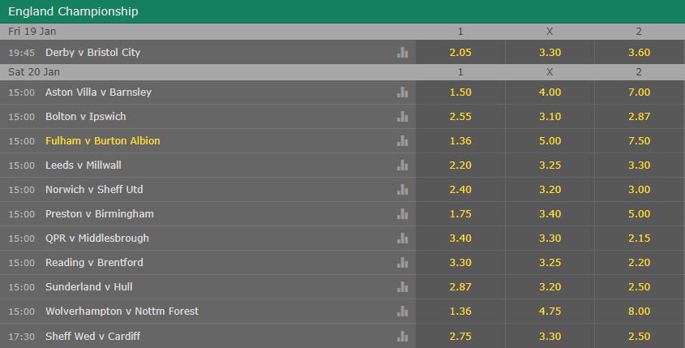Select Ipswich away win odds 2.87

pyautogui.click(x=639, y=117)
